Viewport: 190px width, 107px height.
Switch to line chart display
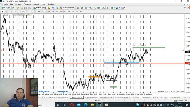86,8
